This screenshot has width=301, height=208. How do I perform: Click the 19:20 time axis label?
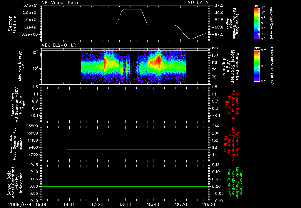point(181,204)
